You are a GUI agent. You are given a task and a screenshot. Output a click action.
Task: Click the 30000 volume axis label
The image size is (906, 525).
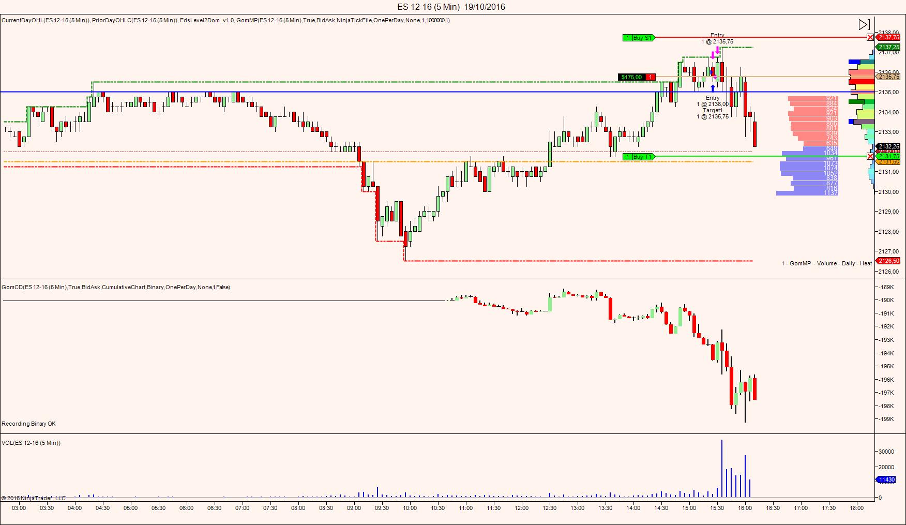click(886, 452)
